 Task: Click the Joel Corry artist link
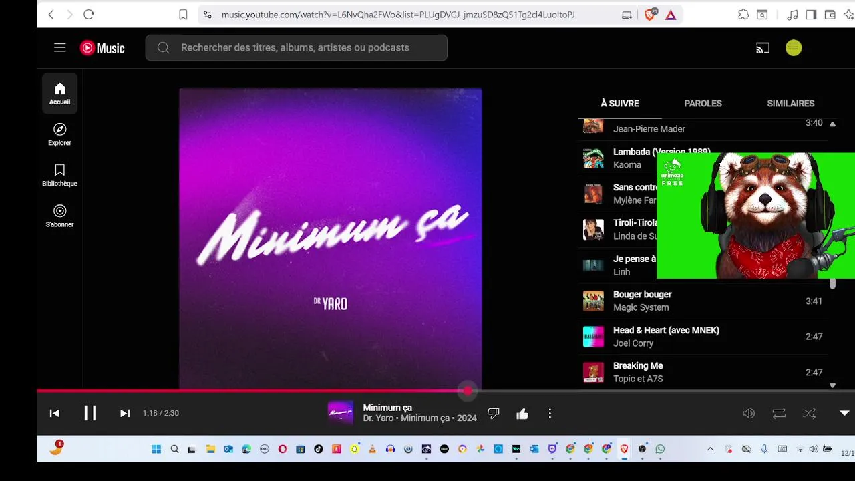pyautogui.click(x=633, y=343)
